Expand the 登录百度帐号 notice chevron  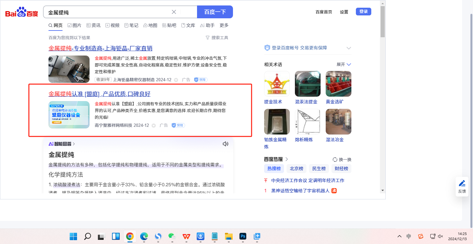(349, 48)
